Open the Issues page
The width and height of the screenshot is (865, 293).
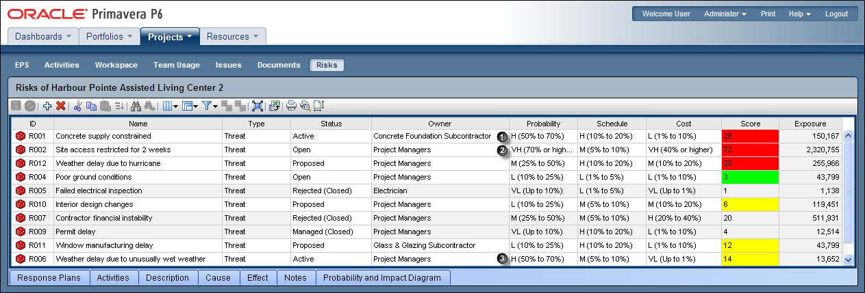[229, 65]
